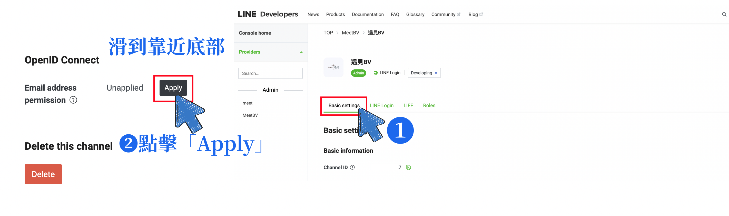This screenshot has width=729, height=216.
Task: Click the OpenID Connect heading
Action: pyautogui.click(x=62, y=60)
